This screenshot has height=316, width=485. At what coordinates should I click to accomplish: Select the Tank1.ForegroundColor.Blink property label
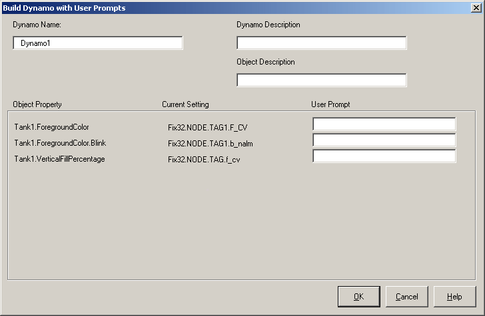(60, 143)
